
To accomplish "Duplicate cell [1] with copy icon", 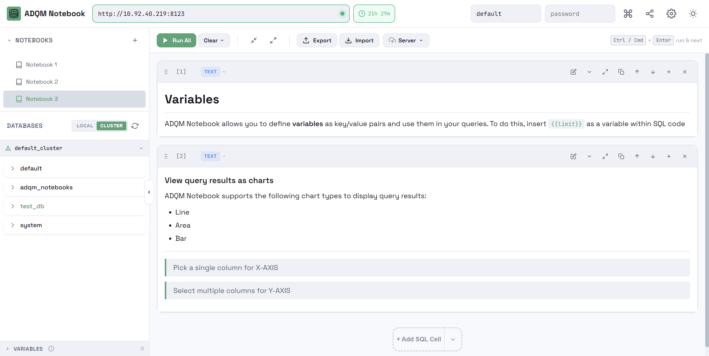I will point(621,72).
